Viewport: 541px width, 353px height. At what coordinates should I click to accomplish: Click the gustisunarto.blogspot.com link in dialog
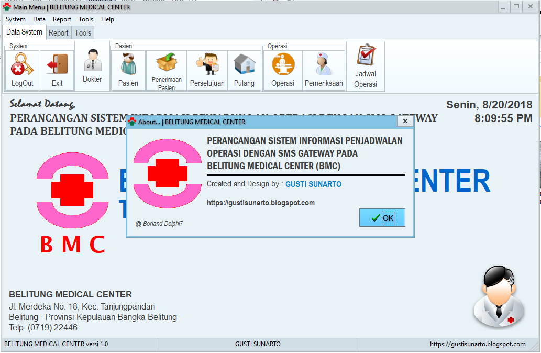(x=261, y=203)
